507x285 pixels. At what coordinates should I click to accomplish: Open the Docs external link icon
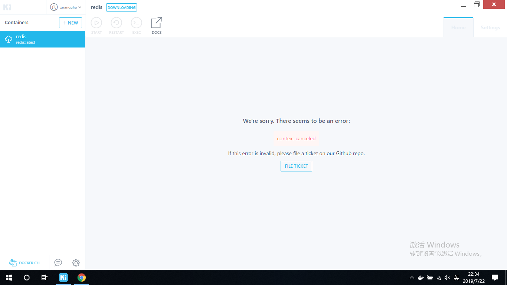tap(156, 23)
